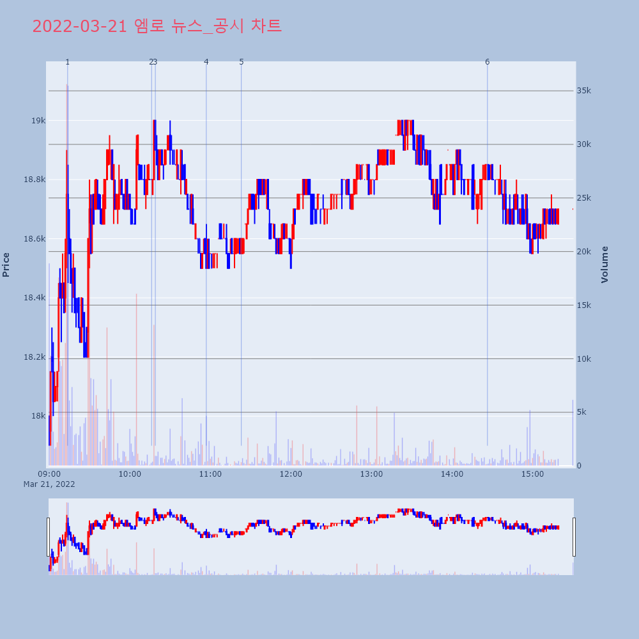Viewport: 639px width, 639px height.
Task: Click the news marker labeled 6
Action: coord(487,62)
